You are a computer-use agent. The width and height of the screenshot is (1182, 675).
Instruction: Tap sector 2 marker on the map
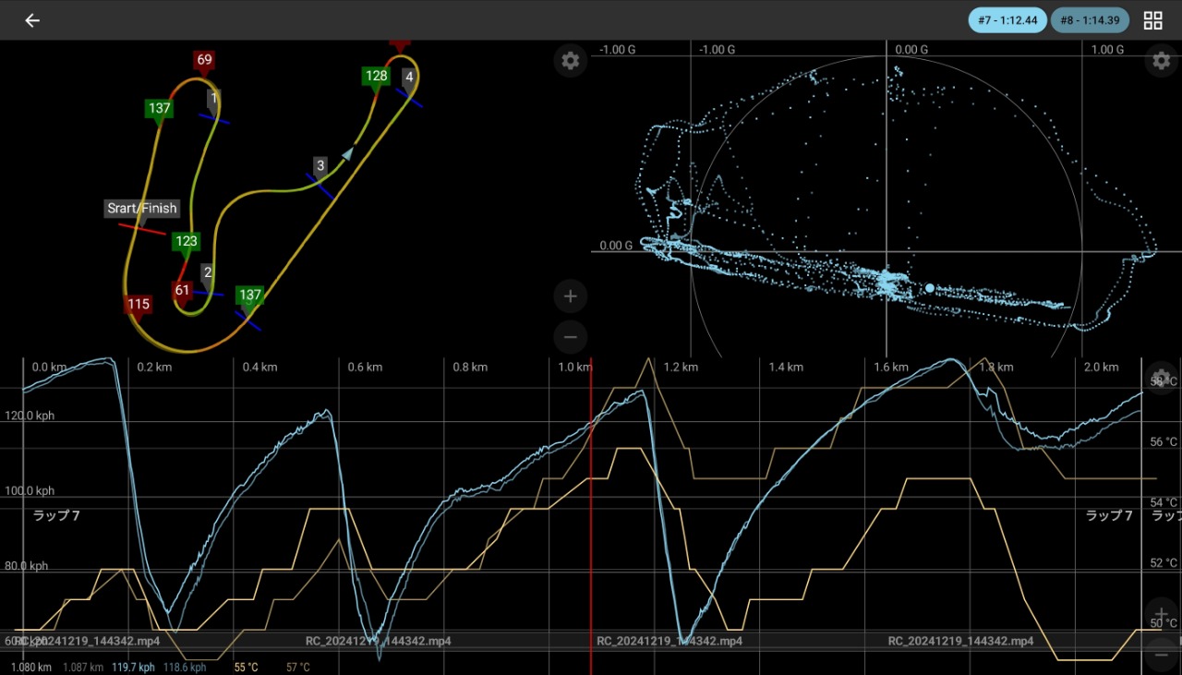pyautogui.click(x=208, y=273)
